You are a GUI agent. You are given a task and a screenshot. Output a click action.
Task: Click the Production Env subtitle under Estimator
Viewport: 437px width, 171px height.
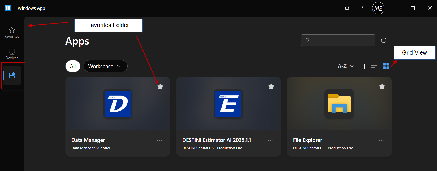click(212, 148)
